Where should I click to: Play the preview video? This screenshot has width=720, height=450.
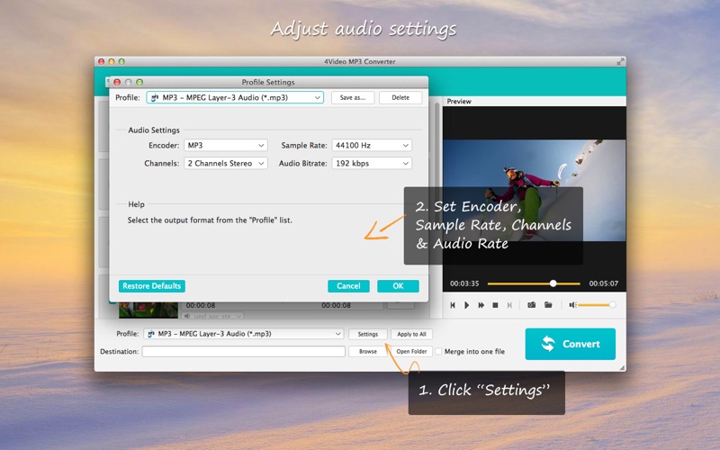tap(466, 305)
